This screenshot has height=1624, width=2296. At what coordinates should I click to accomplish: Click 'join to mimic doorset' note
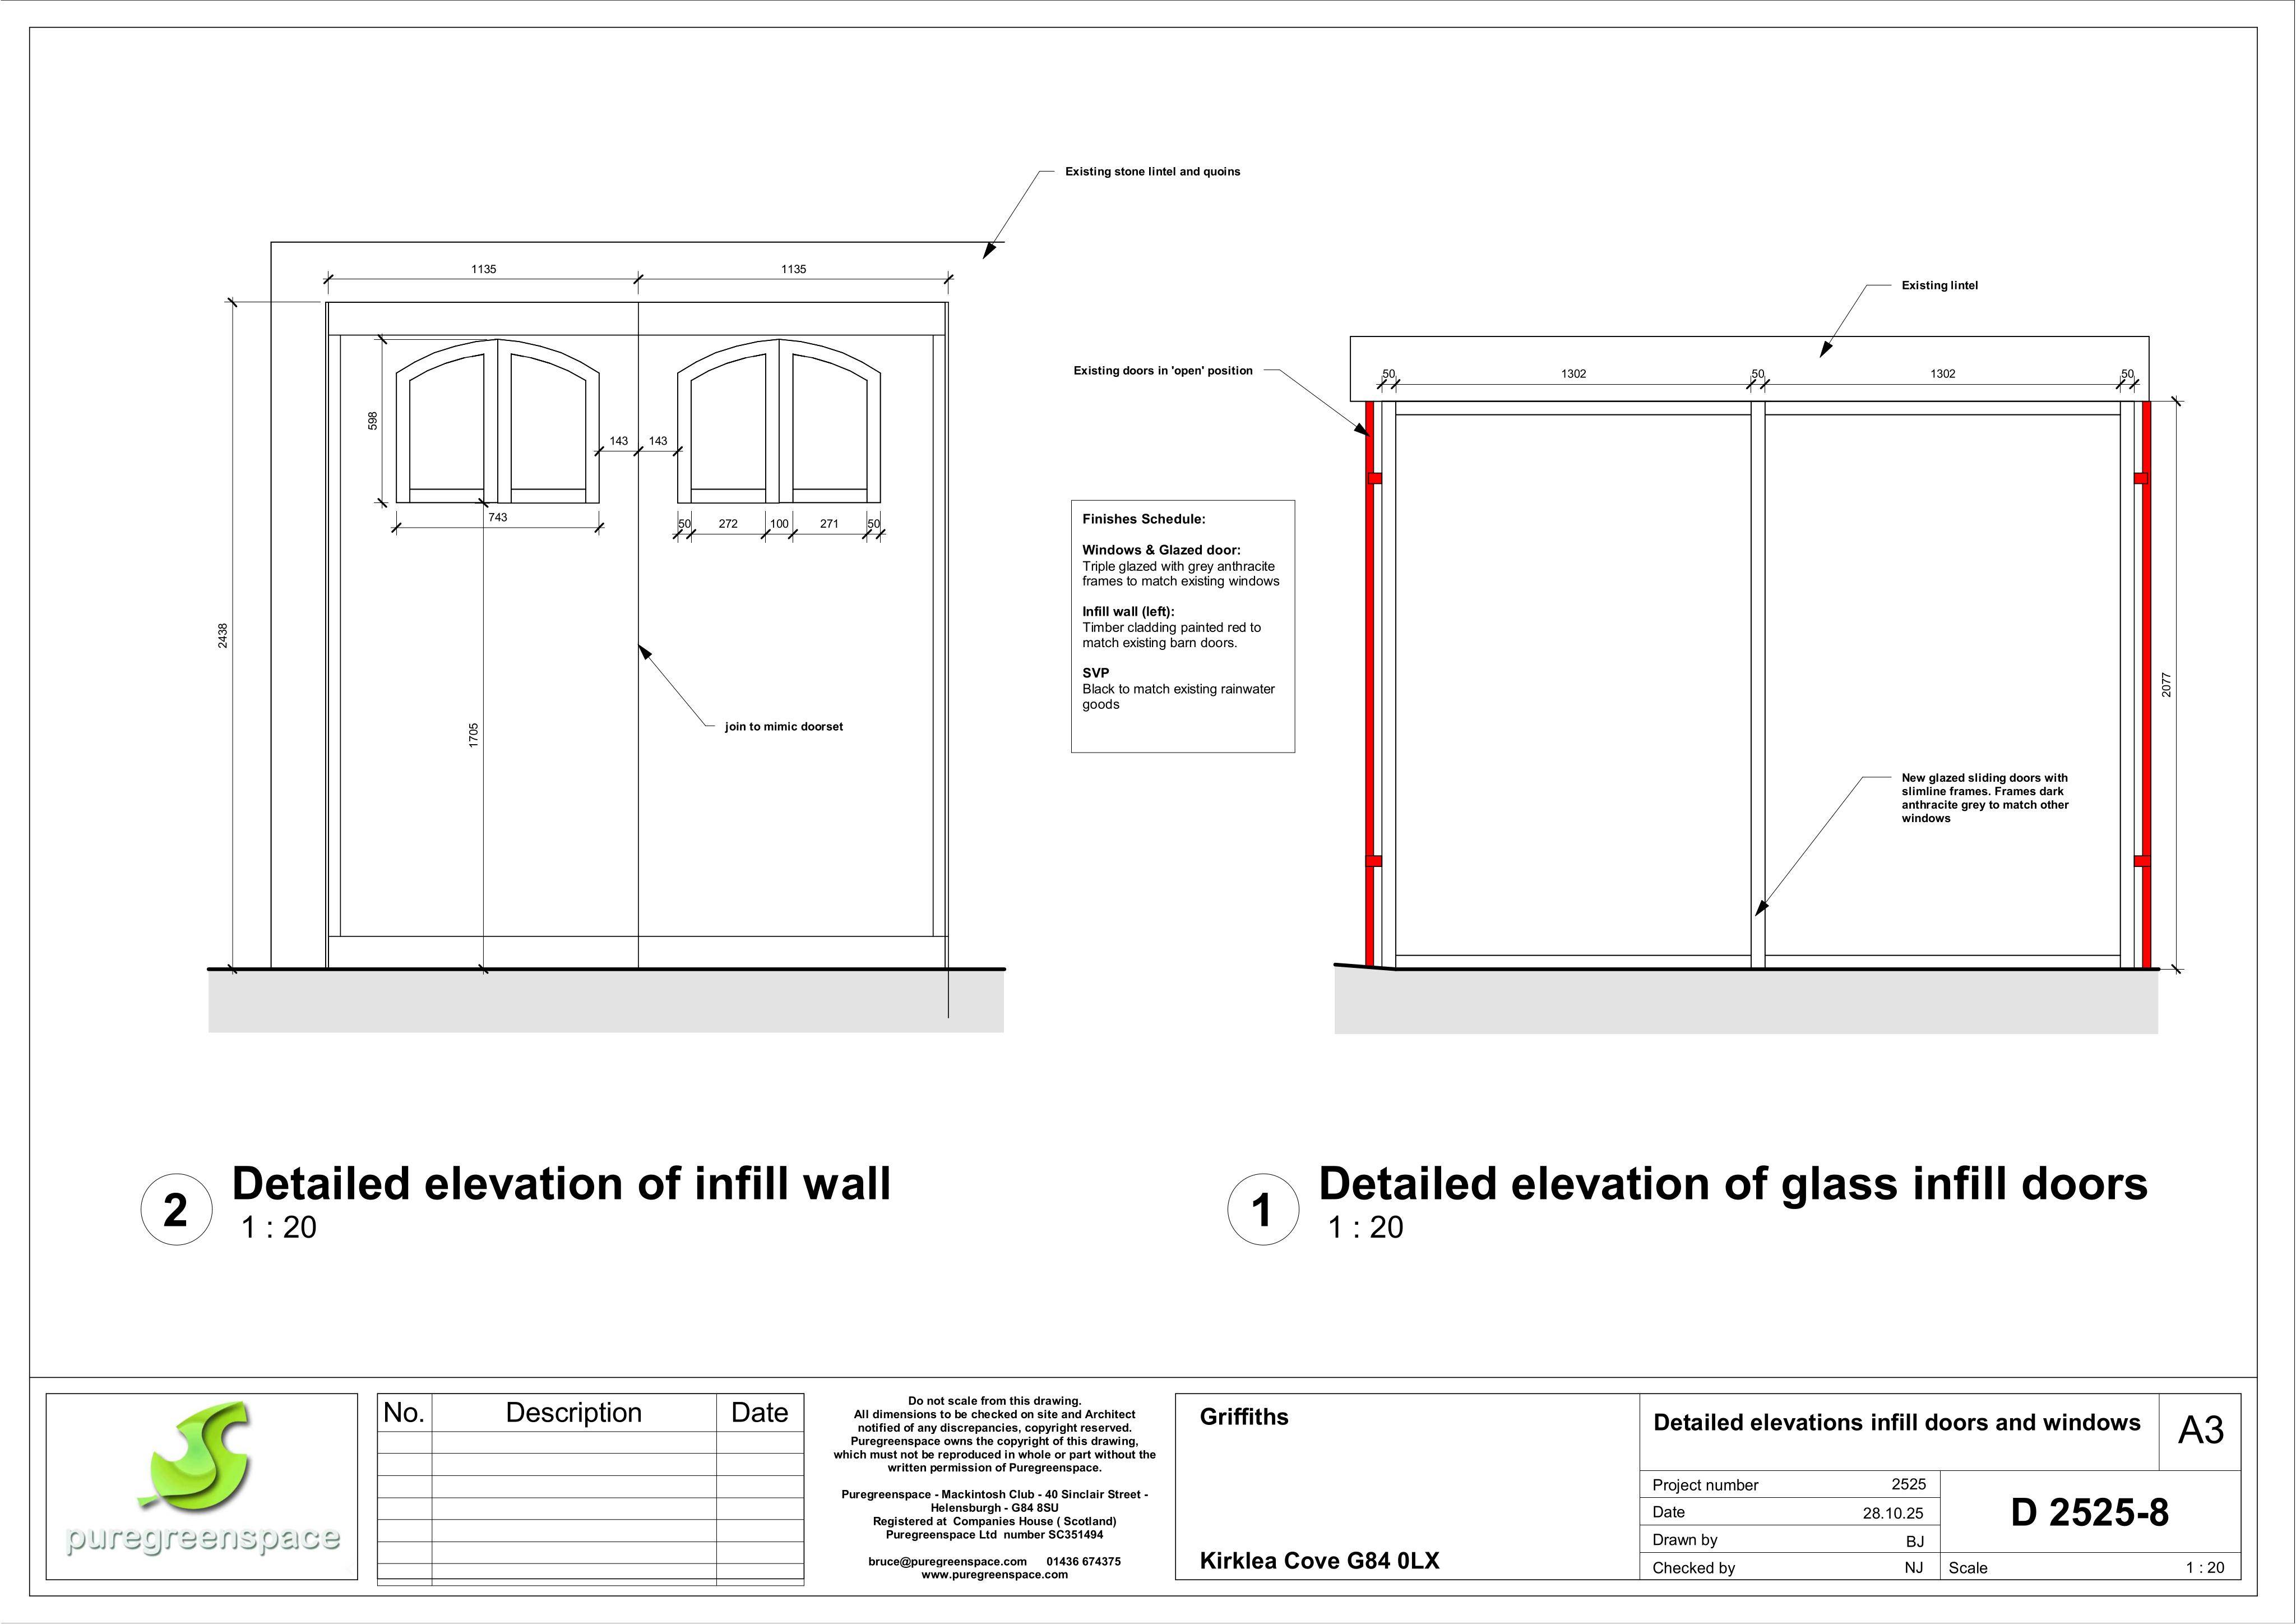click(784, 727)
